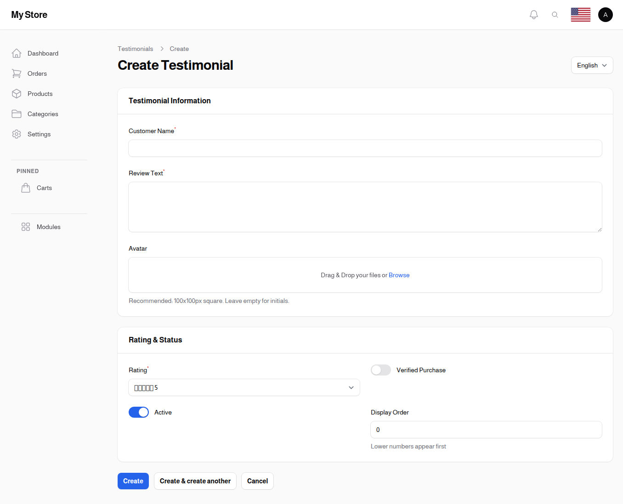The height and width of the screenshot is (504, 623).
Task: Open Categories in the sidebar
Action: [43, 114]
